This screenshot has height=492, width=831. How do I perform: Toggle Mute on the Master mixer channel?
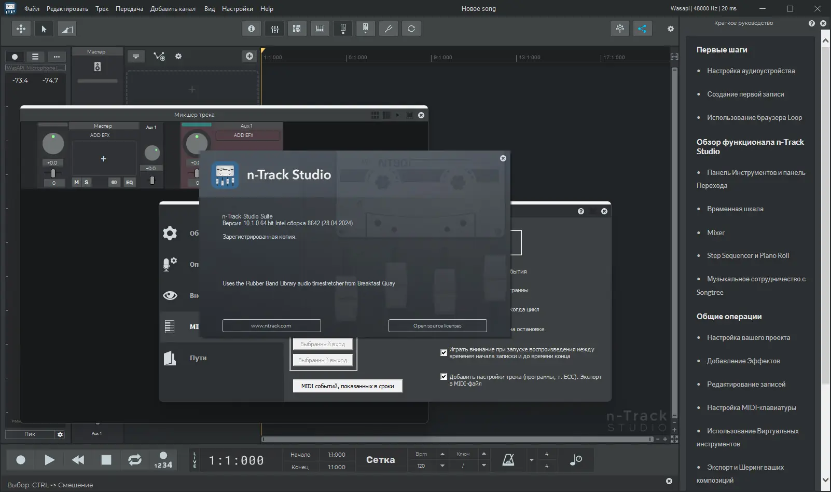(77, 182)
